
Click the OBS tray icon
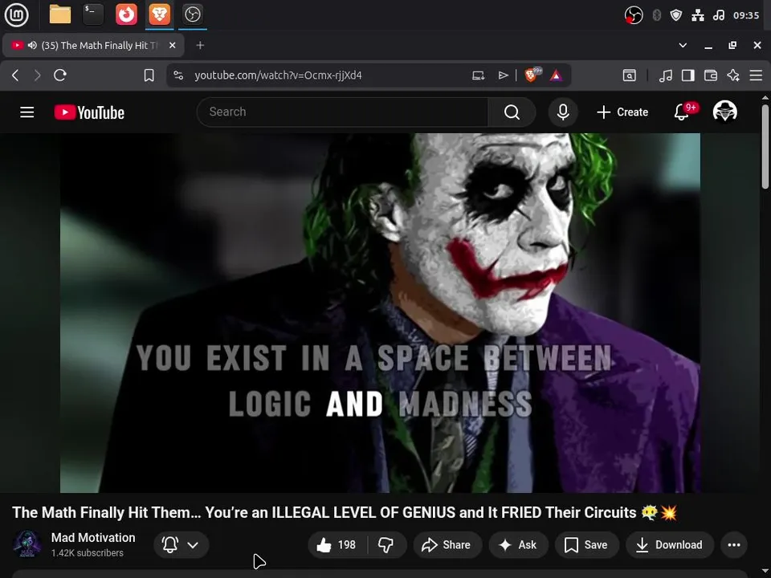point(634,15)
